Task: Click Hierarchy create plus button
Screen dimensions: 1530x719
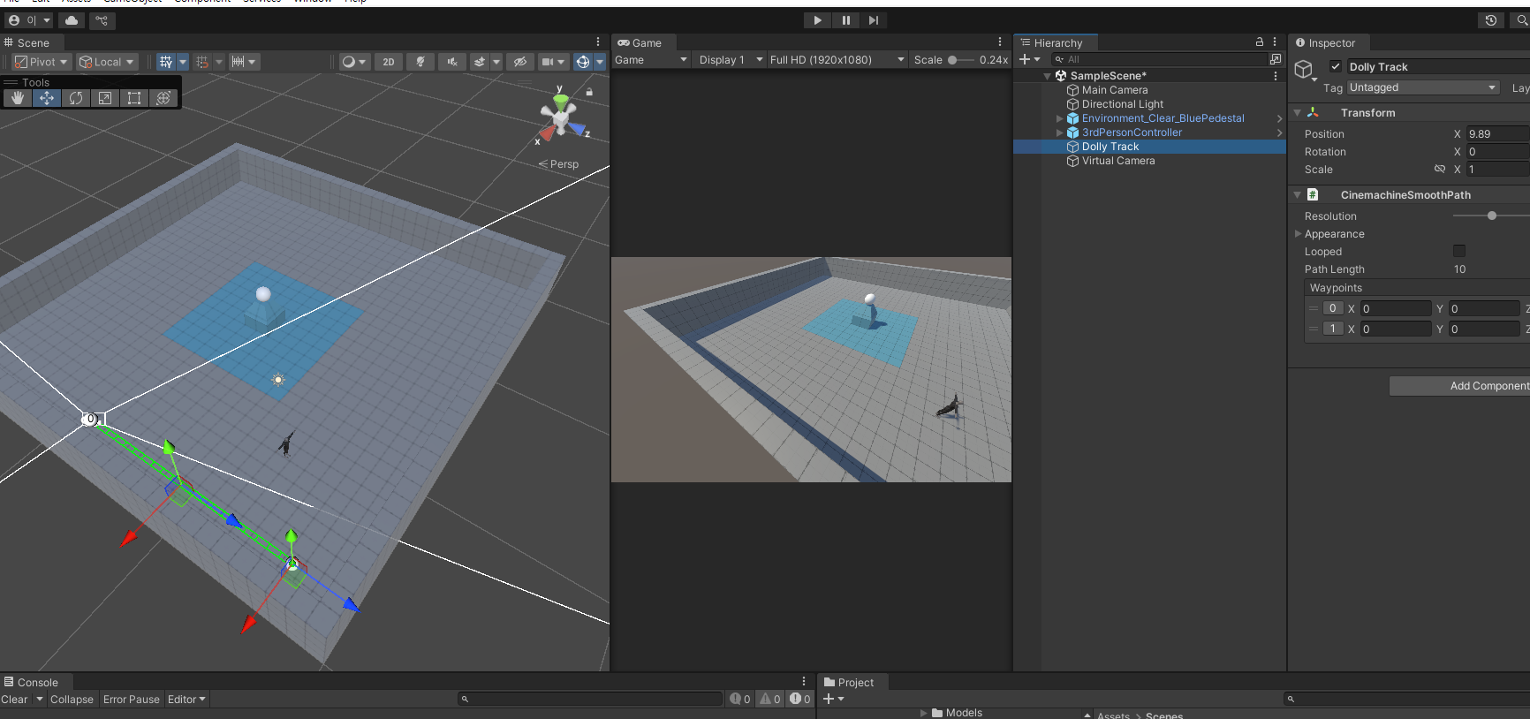Action: pos(1029,59)
